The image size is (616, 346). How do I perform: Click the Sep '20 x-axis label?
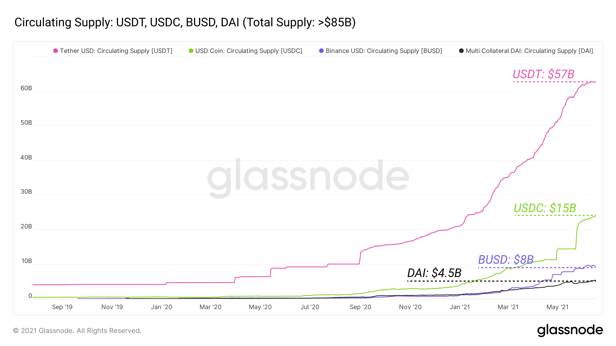tap(360, 307)
